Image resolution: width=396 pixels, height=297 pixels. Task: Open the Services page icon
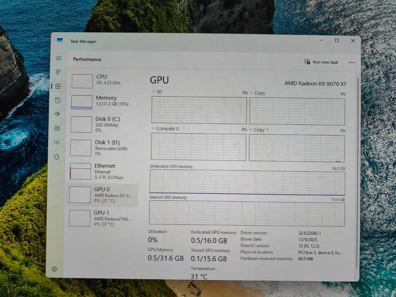(57, 157)
